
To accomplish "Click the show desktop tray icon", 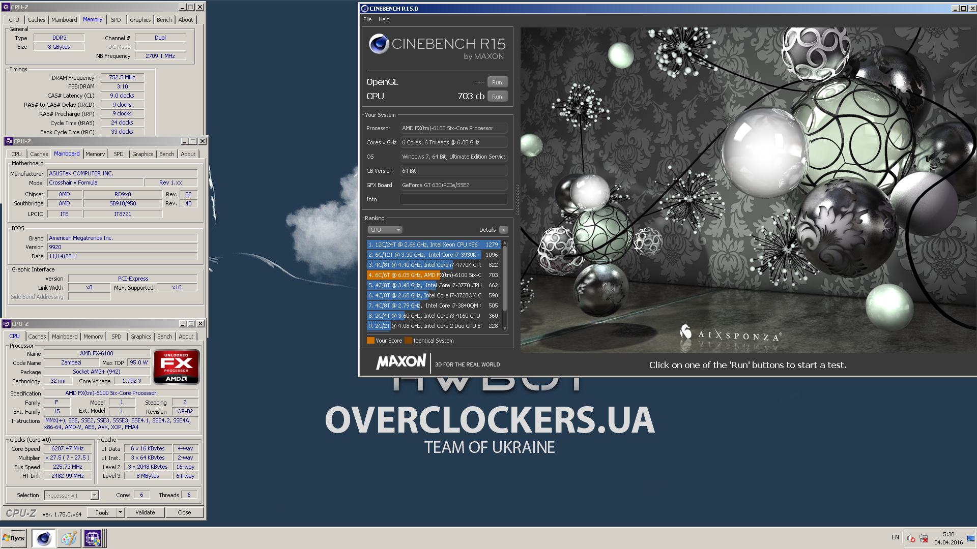I will click(x=971, y=538).
